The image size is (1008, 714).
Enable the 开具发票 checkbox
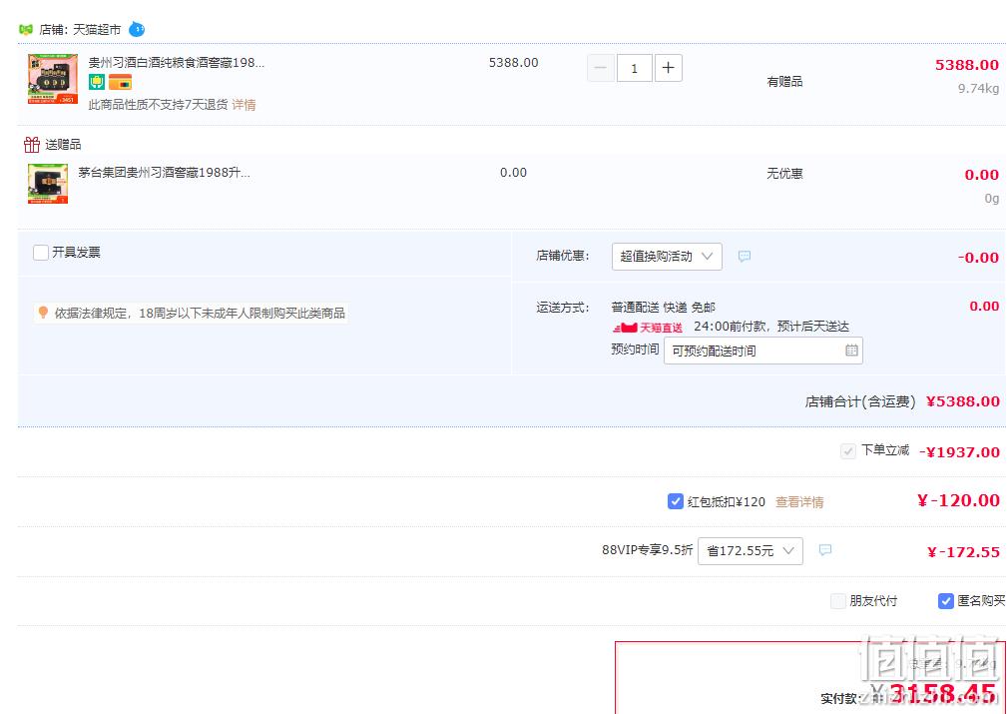click(41, 253)
